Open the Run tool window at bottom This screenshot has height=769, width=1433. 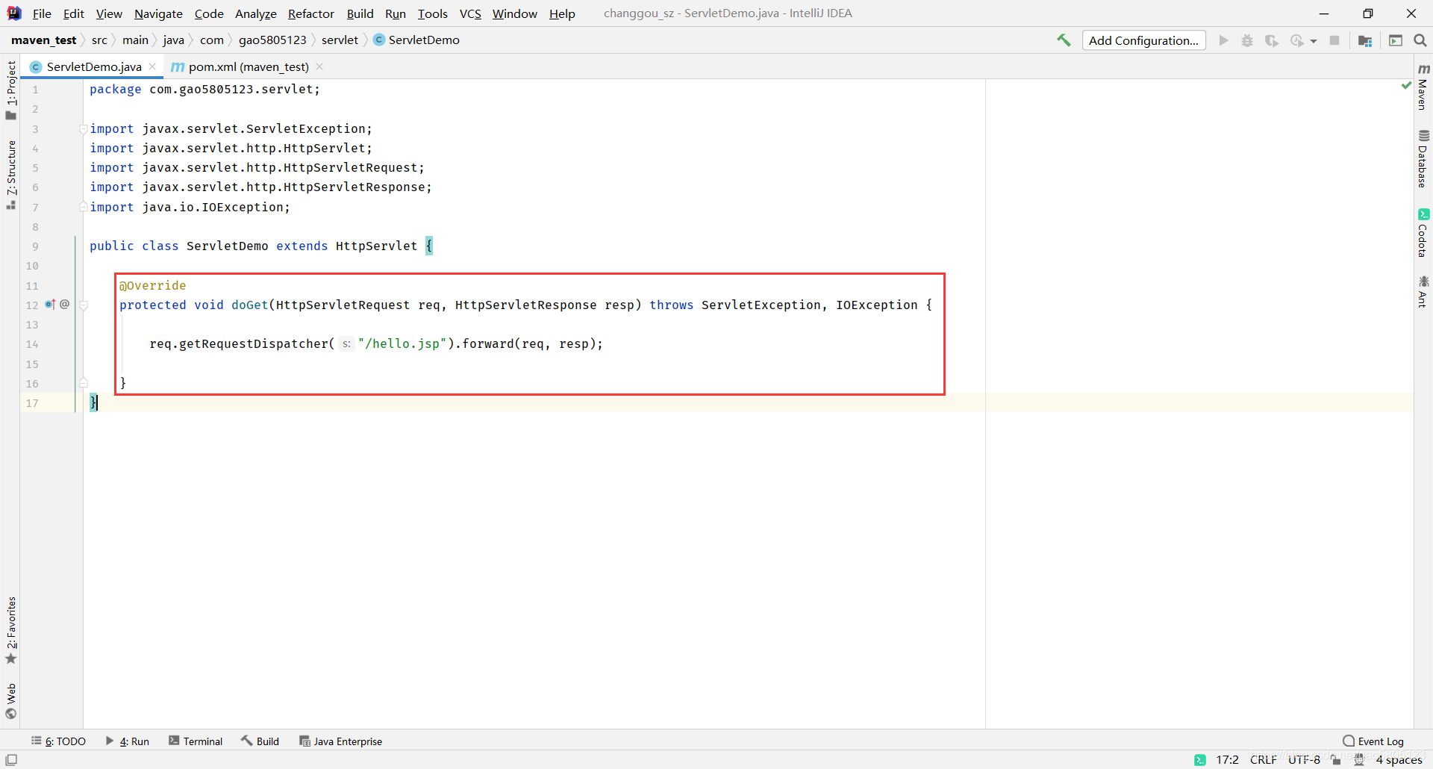(128, 741)
